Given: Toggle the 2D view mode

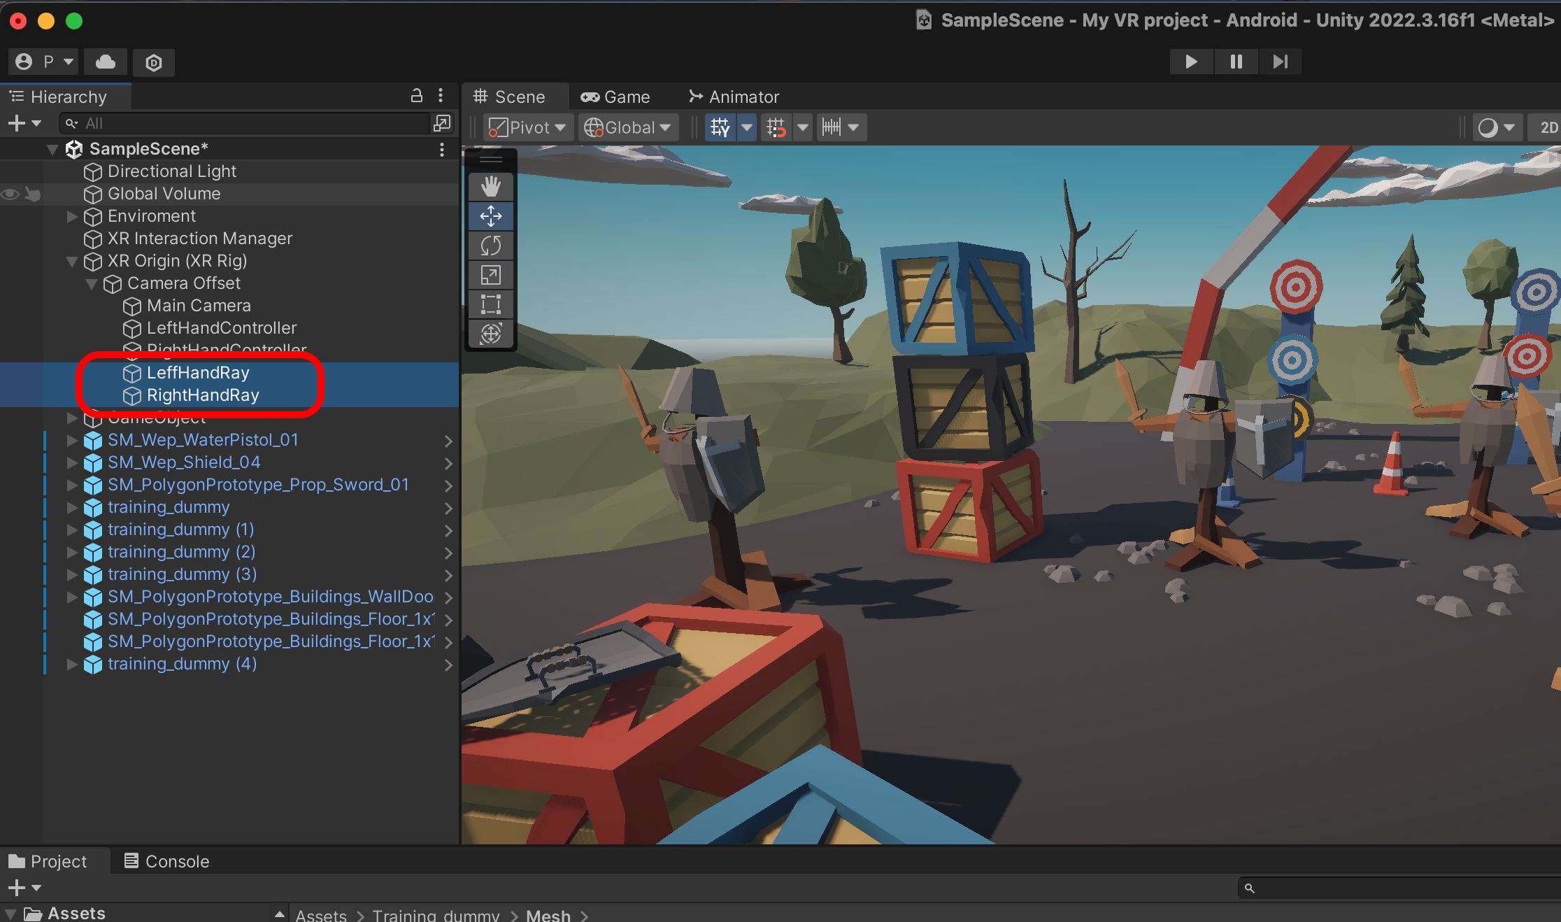Looking at the screenshot, I should coord(1548,127).
